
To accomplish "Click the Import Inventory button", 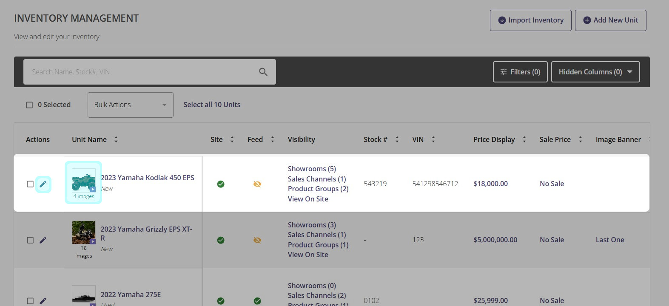I will [530, 20].
